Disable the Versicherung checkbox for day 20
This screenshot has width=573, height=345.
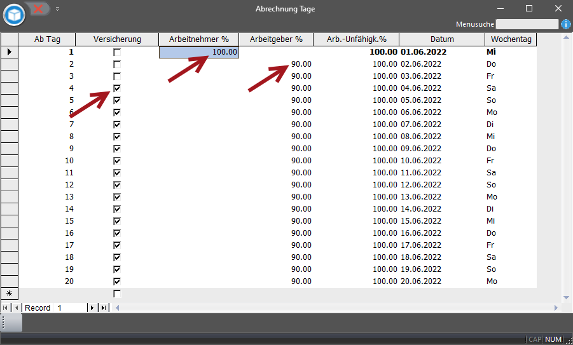point(117,281)
